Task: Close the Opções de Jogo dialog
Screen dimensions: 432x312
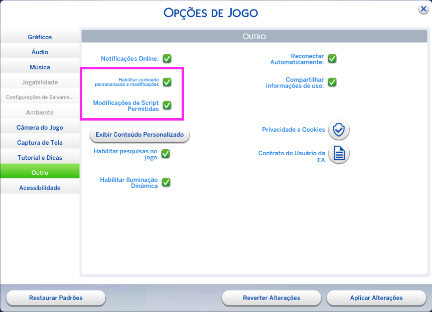Action: 423,9
